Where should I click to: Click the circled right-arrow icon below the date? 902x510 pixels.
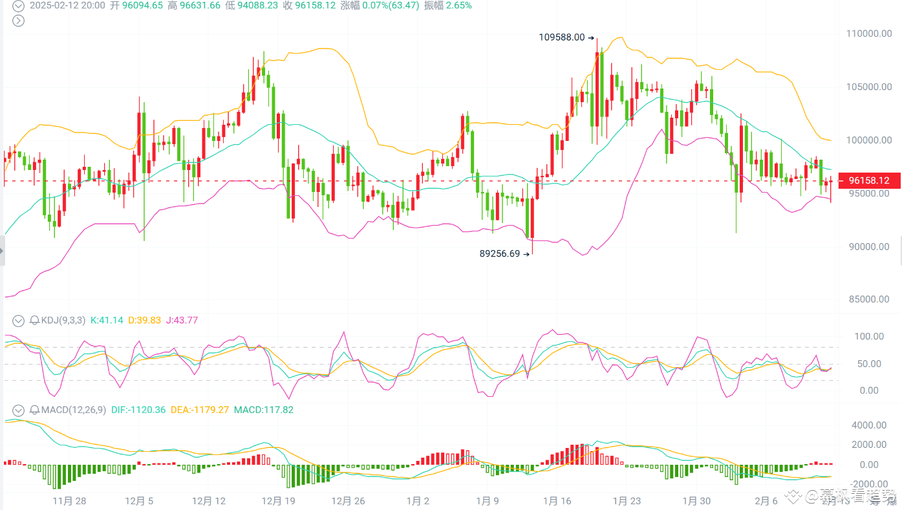click(x=18, y=21)
